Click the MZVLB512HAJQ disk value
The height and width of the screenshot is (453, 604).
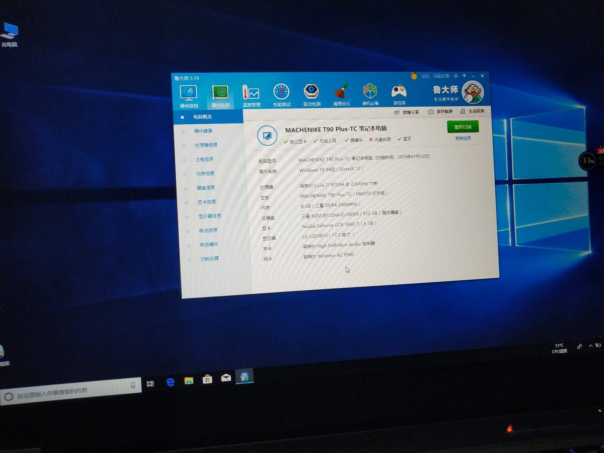pyautogui.click(x=351, y=214)
